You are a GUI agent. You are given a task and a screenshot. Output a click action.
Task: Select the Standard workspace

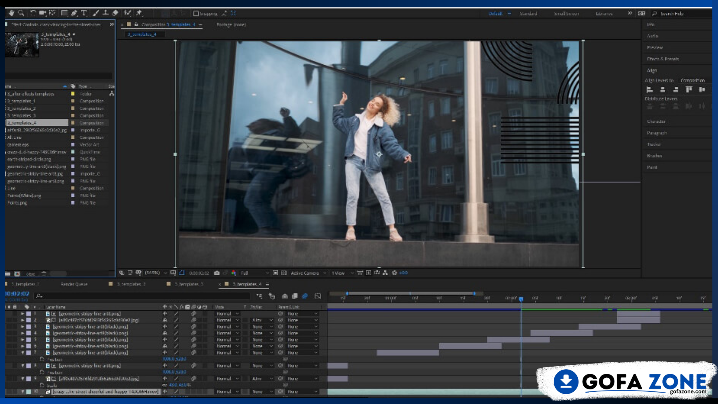[x=528, y=13]
